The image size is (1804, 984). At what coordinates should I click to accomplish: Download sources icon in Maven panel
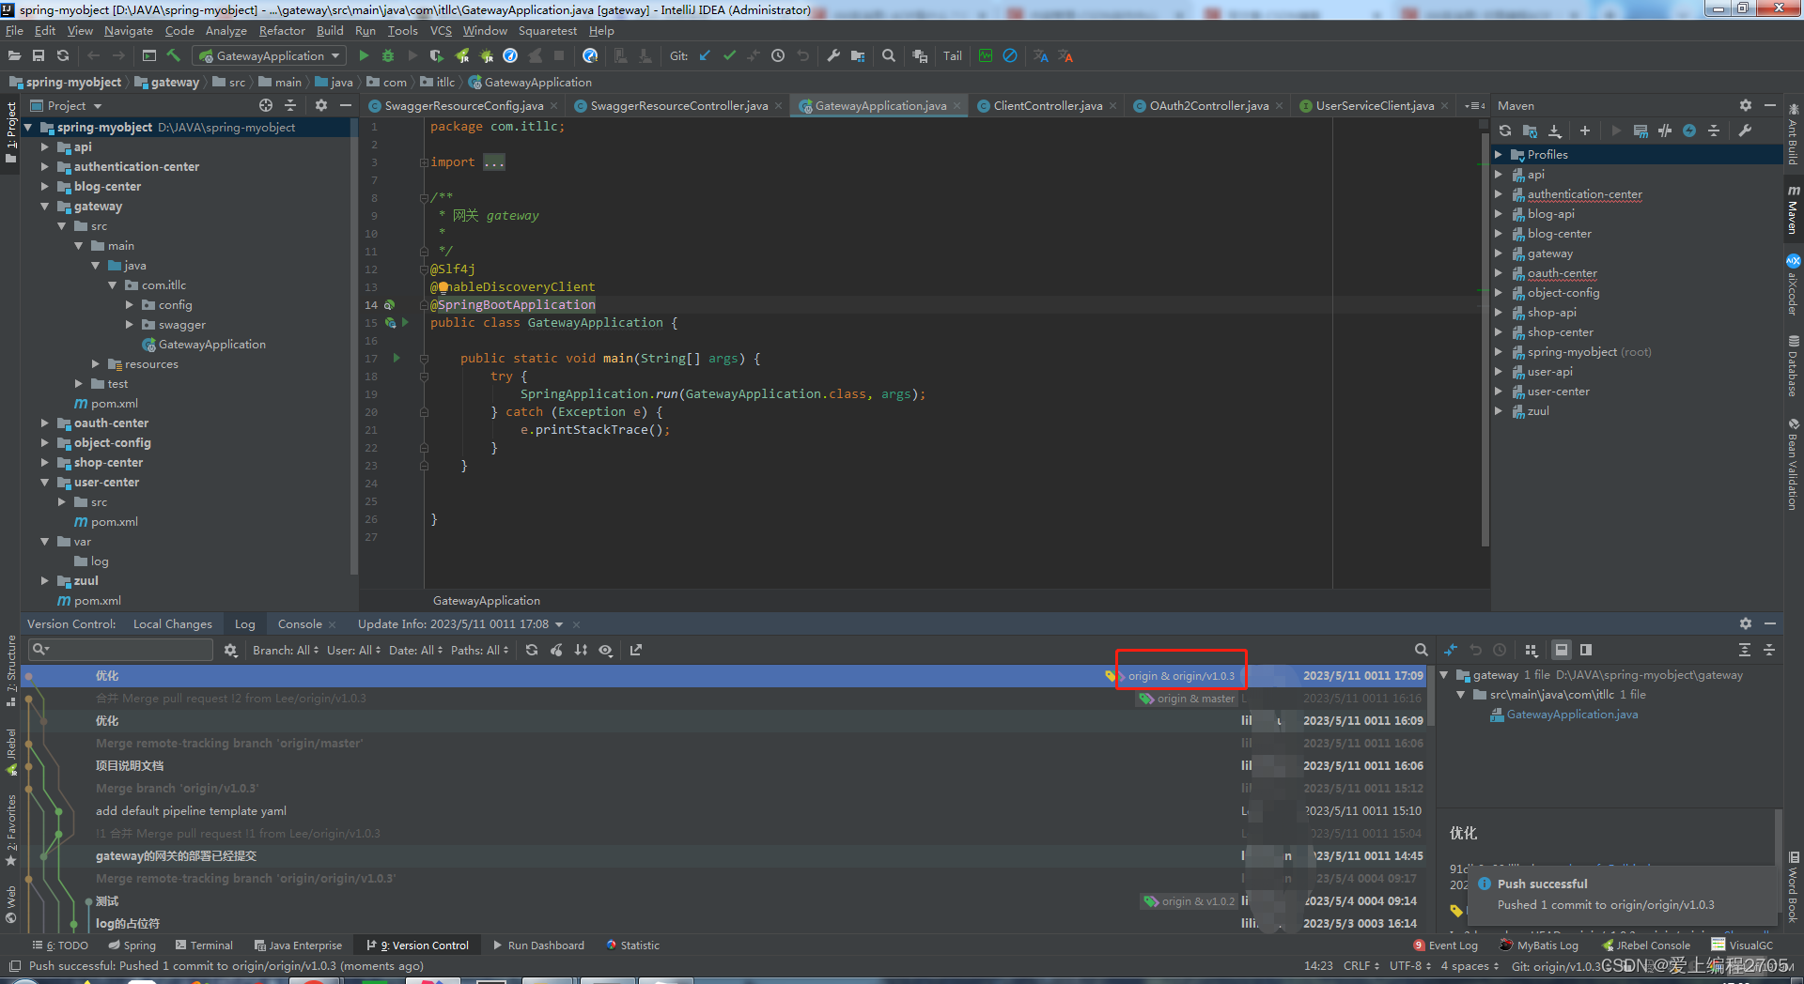coord(1555,131)
